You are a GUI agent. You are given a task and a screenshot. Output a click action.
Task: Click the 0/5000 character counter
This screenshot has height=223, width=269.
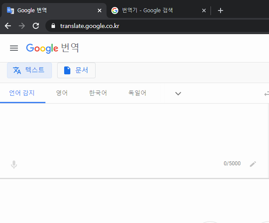point(232,164)
